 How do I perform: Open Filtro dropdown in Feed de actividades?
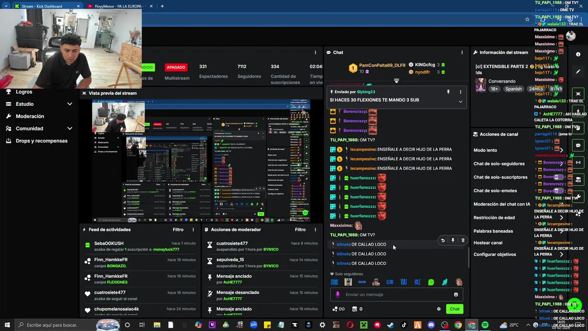178,229
